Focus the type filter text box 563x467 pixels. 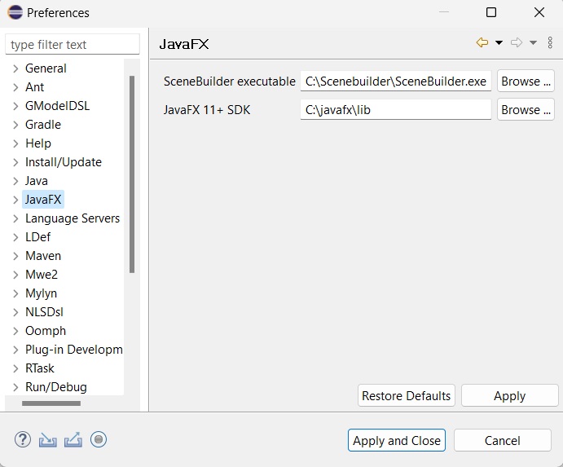tap(72, 45)
